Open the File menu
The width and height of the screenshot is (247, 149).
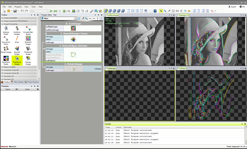[x=4, y=7]
